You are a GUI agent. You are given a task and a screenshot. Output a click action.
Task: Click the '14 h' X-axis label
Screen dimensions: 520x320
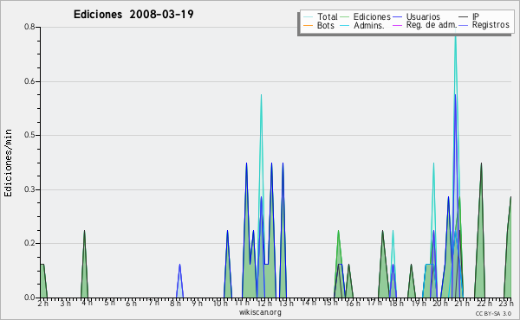(309, 303)
